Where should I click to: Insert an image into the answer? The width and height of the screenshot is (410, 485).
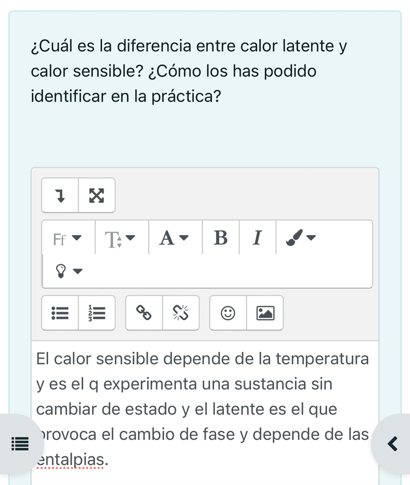265,313
